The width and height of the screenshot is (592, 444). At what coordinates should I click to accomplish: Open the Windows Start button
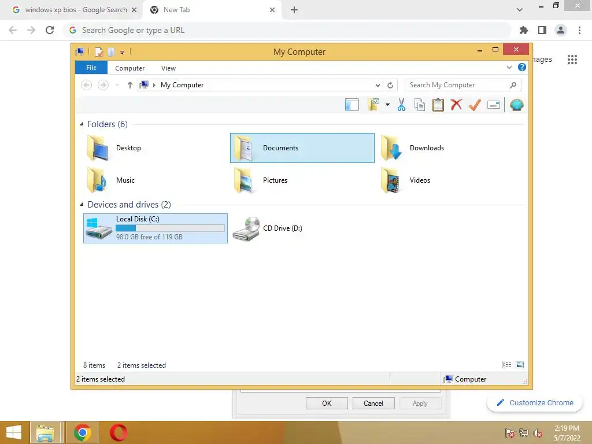(x=14, y=432)
